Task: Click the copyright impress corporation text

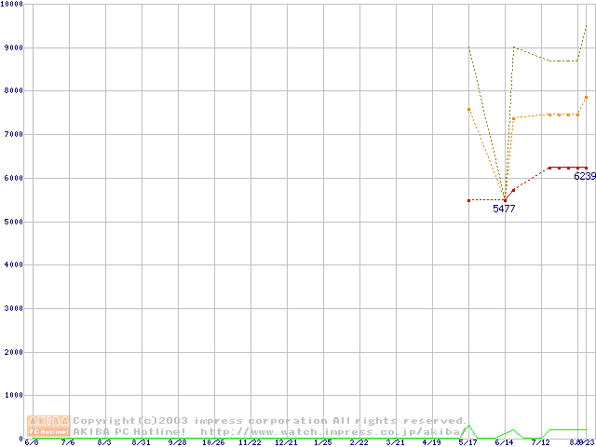Action: click(x=270, y=421)
